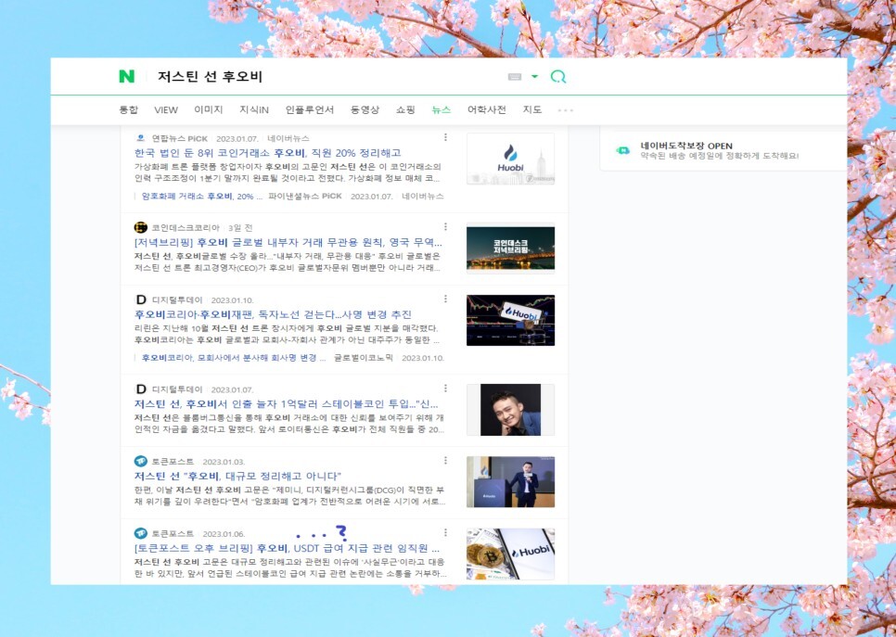Open article 후오비코리아·후오비재팬, 독자노선 걷는다
The width and height of the screenshot is (896, 637).
click(x=273, y=314)
